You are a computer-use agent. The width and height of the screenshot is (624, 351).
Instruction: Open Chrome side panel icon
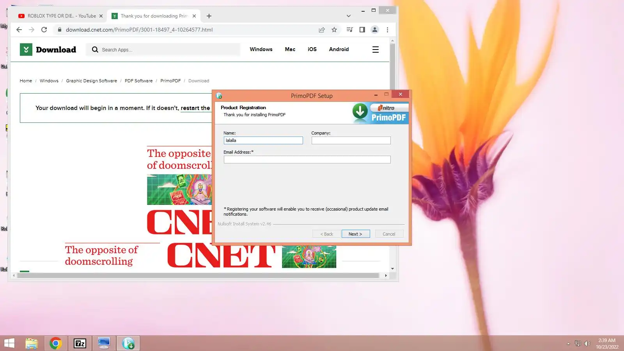pos(362,30)
